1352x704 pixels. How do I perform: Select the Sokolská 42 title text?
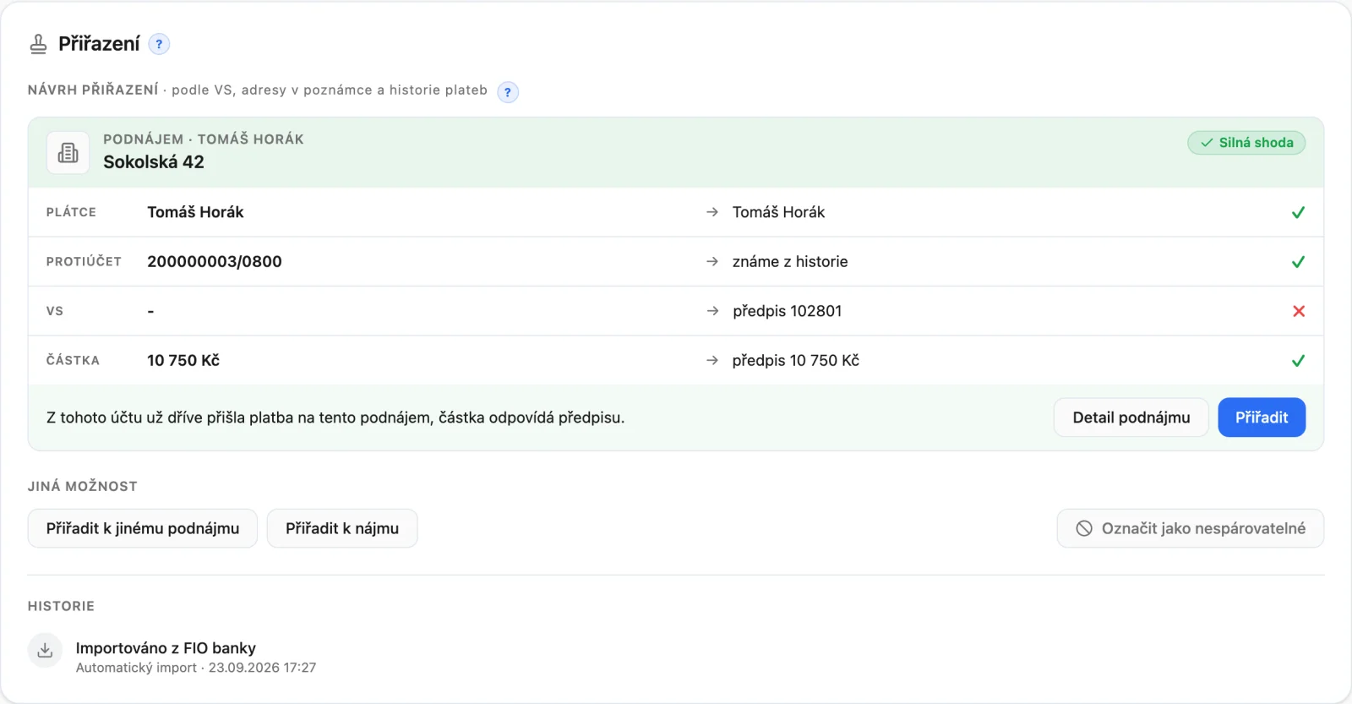click(154, 162)
